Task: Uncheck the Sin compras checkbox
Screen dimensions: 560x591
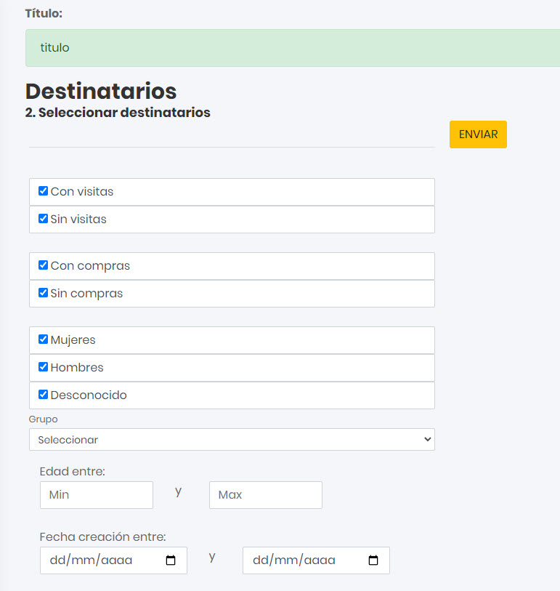Action: tap(43, 293)
